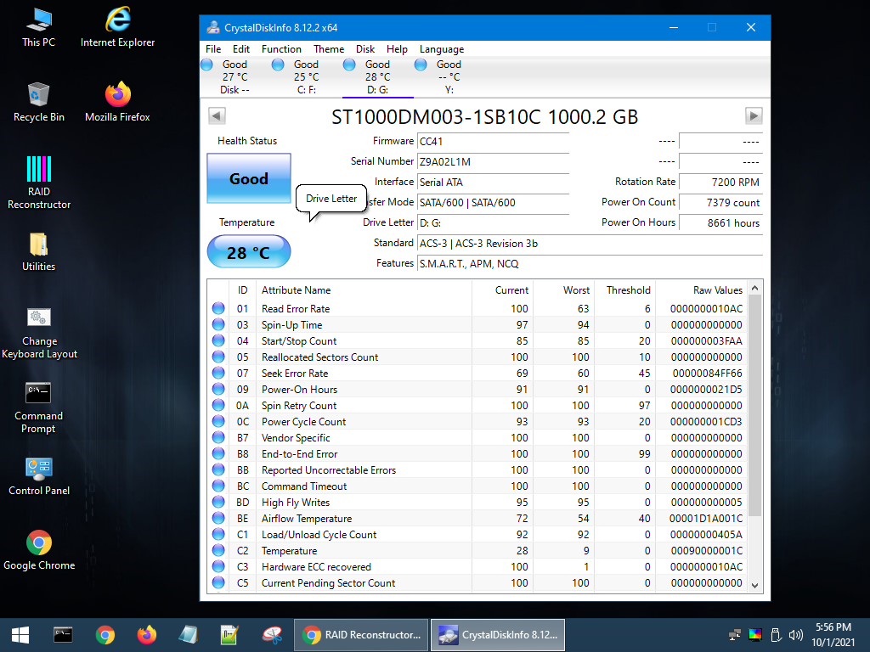Click the Good health status button
The image size is (870, 652).
tap(249, 179)
